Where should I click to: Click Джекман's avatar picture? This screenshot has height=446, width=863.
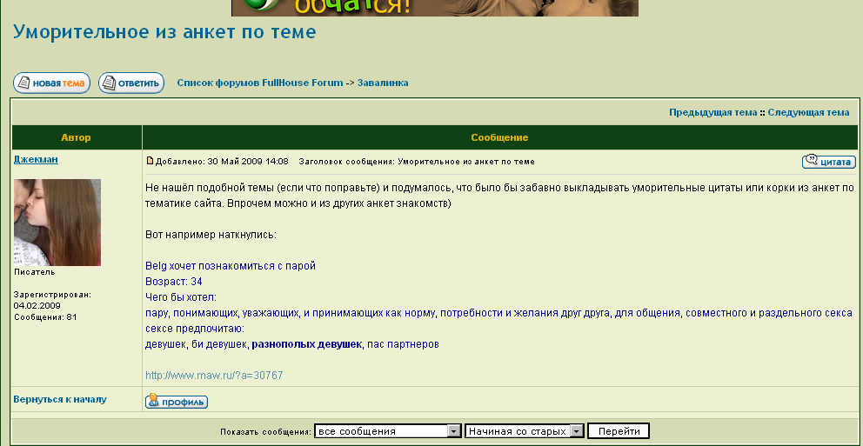tap(57, 223)
